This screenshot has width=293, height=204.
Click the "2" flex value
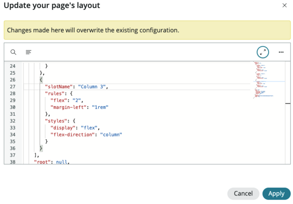tap(77, 101)
